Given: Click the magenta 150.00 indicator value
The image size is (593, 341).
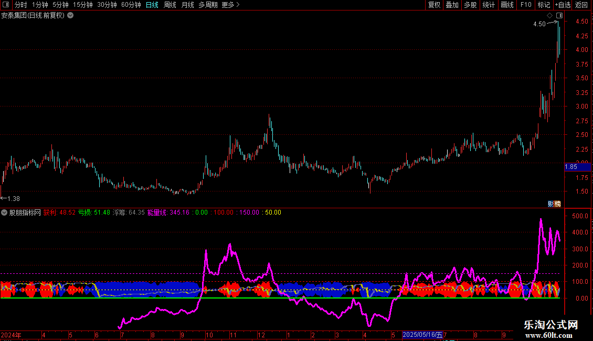Looking at the screenshot, I should (x=249, y=212).
